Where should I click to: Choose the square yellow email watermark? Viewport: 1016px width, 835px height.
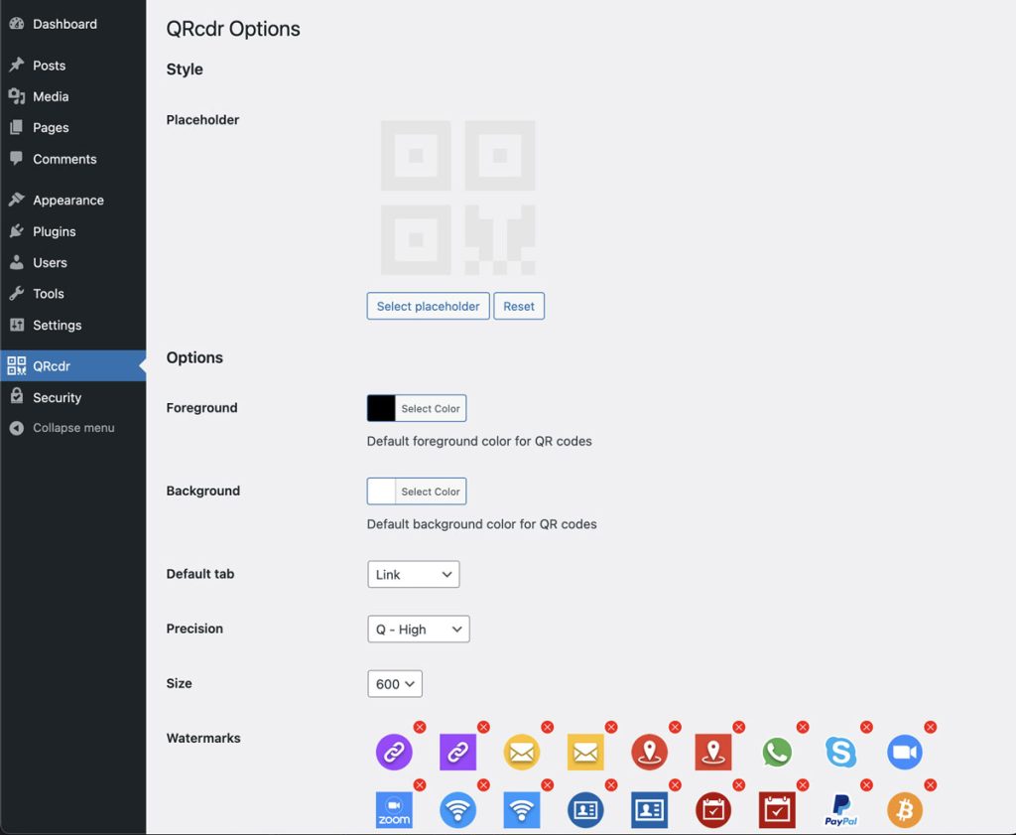point(585,753)
